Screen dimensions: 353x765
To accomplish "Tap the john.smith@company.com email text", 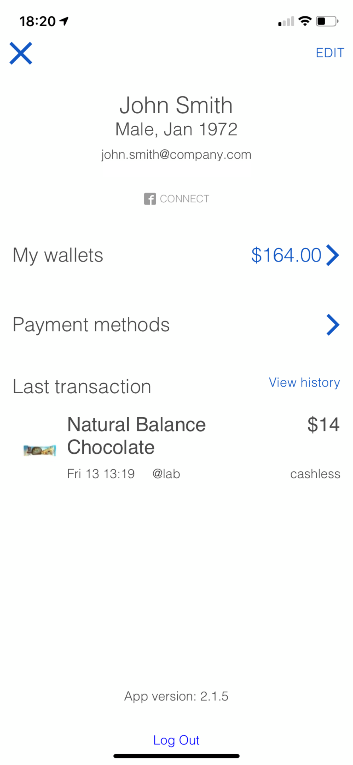I will (176, 155).
